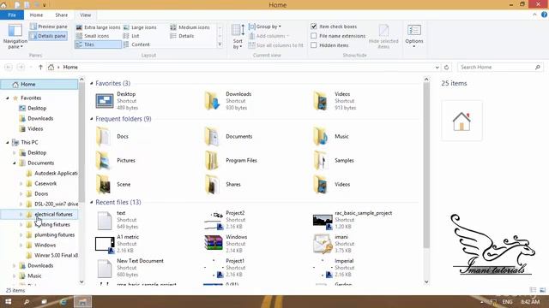
Task: Open the File tab
Action: pos(12,15)
